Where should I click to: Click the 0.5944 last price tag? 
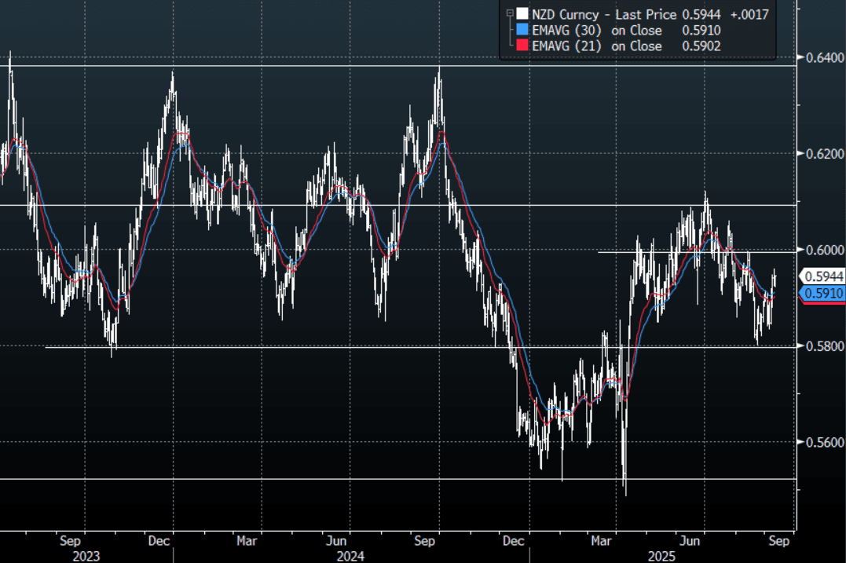click(x=822, y=276)
